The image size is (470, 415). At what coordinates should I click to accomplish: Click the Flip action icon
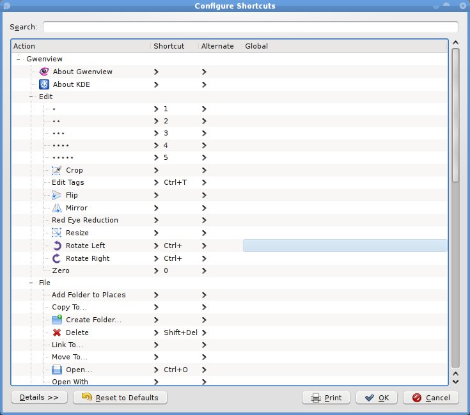[x=57, y=195]
